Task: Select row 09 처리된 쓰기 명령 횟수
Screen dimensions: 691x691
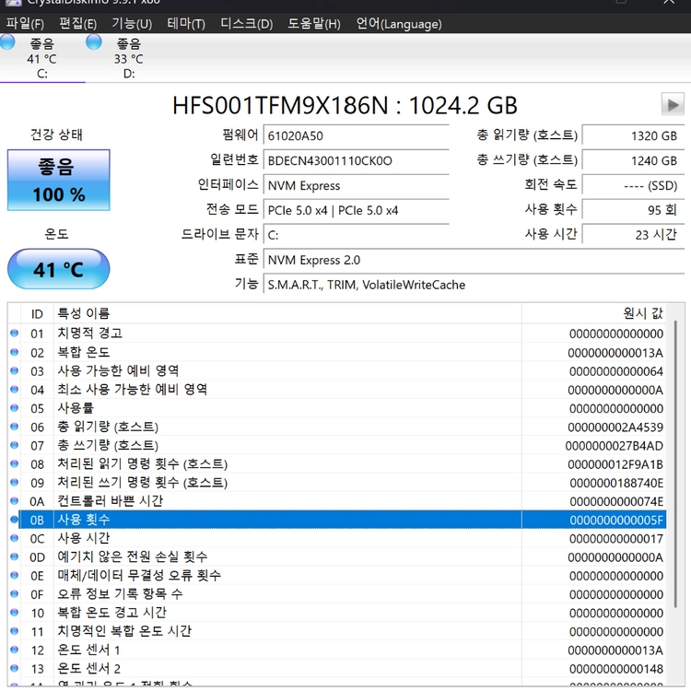Action: pyautogui.click(x=337, y=483)
